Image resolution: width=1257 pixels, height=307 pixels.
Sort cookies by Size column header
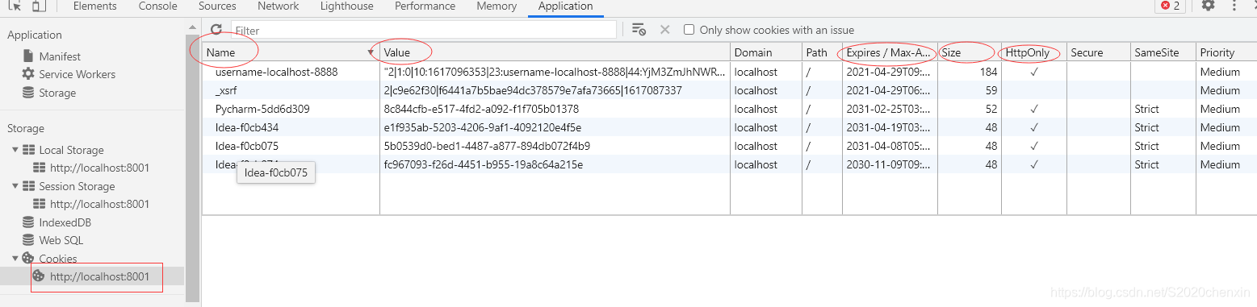coord(969,52)
